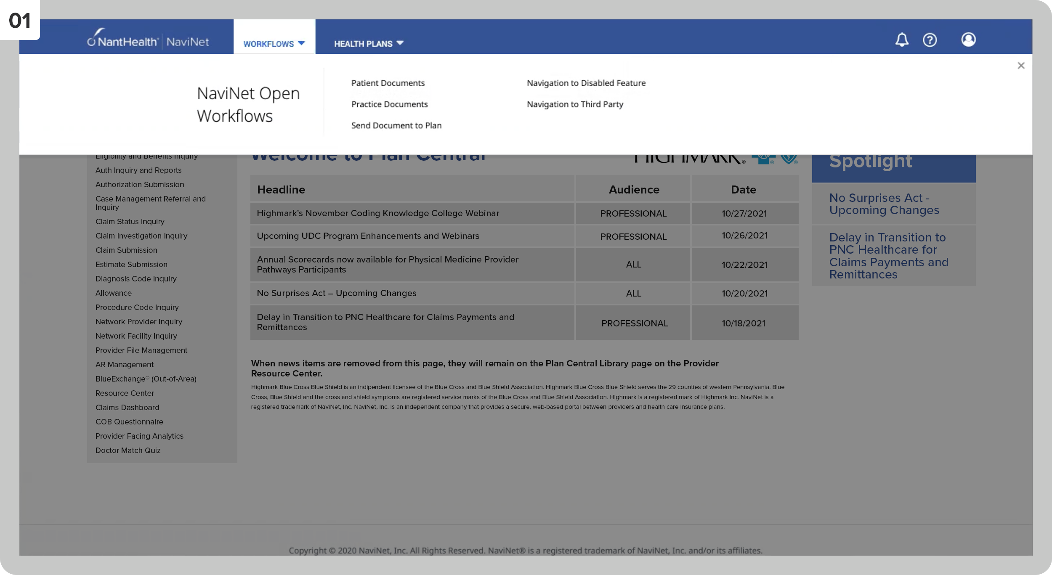Open Spotlight item No Surprises Act
Viewport: 1052px width, 575px height.
884,204
